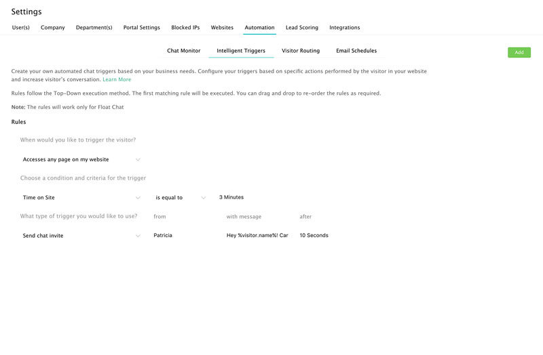Viewport: 543px width, 355px height.
Task: Click the Note about Float Chat
Action: pos(67,107)
